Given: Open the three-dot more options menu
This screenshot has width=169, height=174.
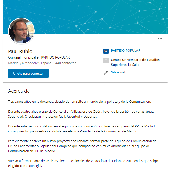Looking at the screenshot, I should click(x=160, y=38).
